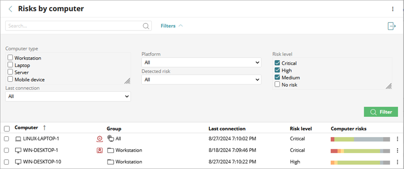Open the Platform dropdown

[201, 62]
